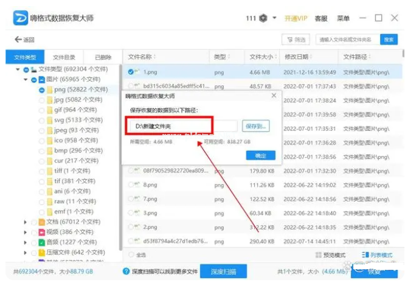Check the jpeg folder checkbox
Screen dimensions: 405x282
click(x=41, y=131)
